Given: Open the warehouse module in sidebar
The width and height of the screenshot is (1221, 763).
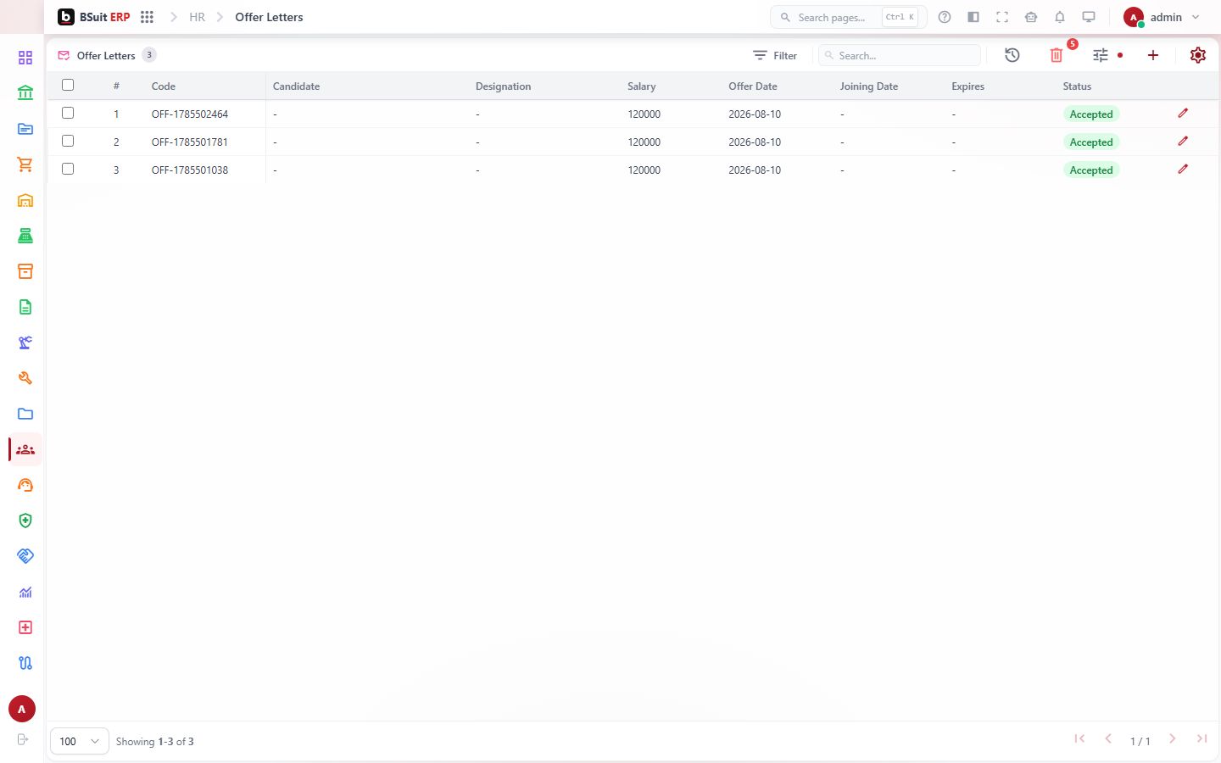Looking at the screenshot, I should (x=25, y=200).
